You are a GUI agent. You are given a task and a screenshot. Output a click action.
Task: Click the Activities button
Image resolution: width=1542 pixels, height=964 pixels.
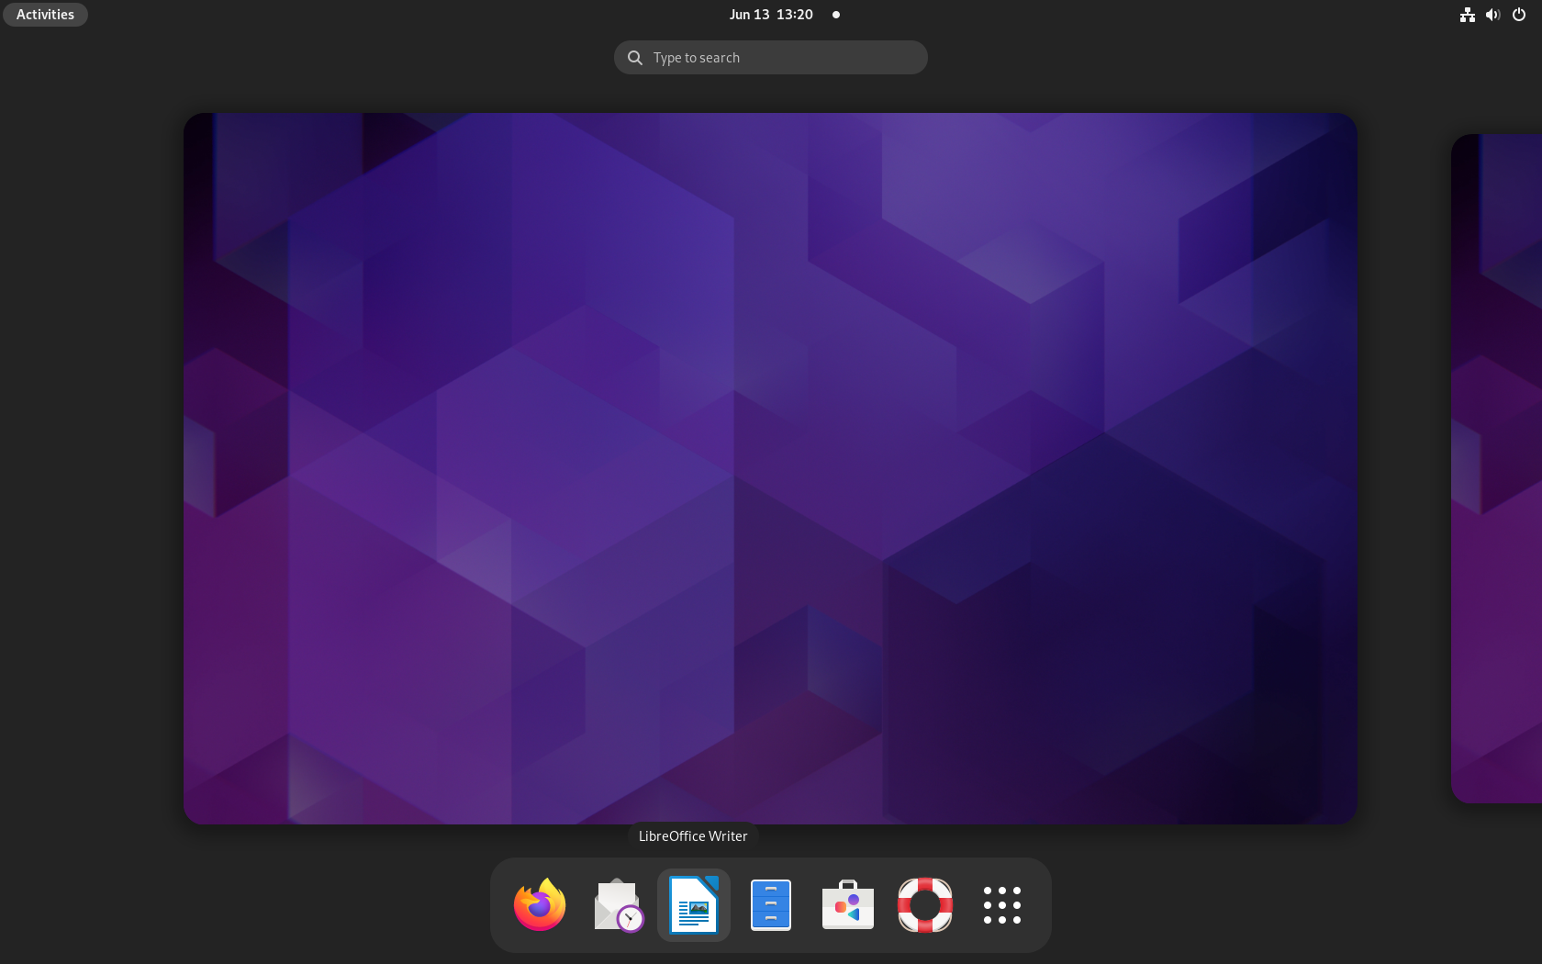(45, 15)
